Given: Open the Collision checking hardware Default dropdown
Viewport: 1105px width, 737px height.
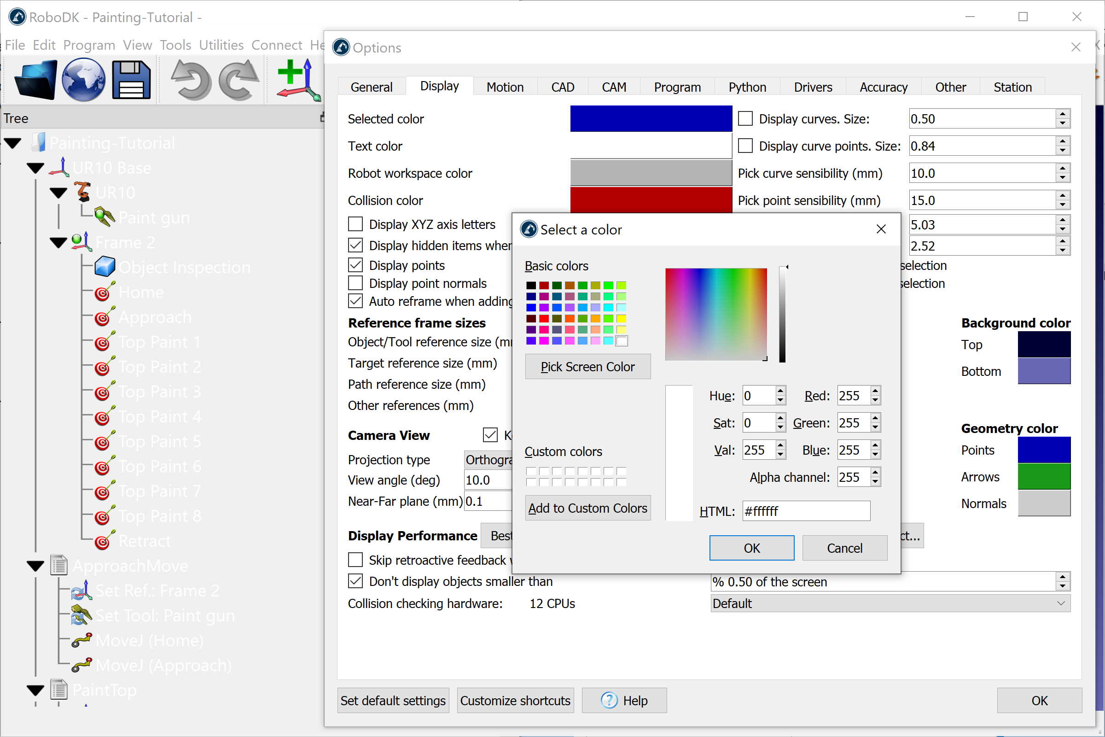Looking at the screenshot, I should pyautogui.click(x=890, y=603).
